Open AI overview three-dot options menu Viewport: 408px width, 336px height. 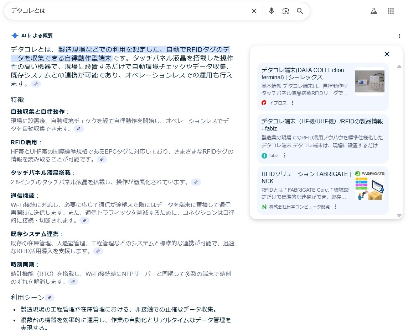(x=399, y=36)
